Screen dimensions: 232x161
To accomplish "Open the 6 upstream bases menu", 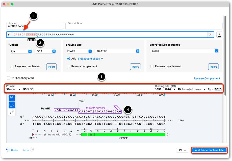I will (90, 59).
